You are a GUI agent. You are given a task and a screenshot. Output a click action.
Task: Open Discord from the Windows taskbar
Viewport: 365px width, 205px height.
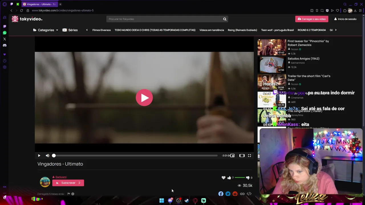click(x=170, y=200)
